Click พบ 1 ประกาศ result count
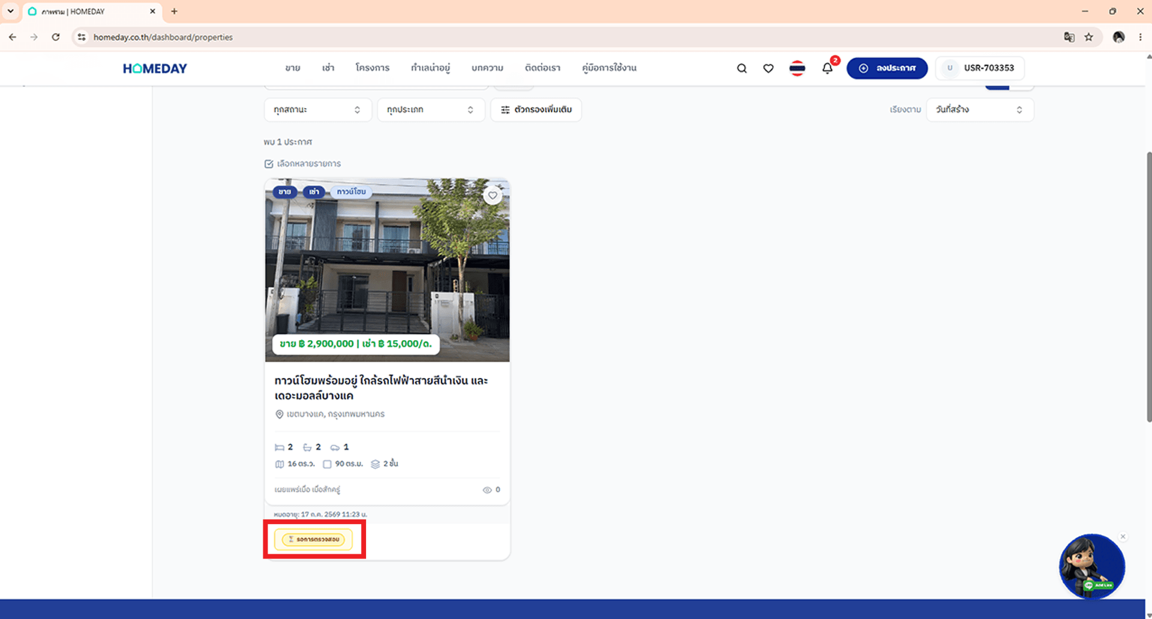Viewport: 1152px width, 619px height. click(288, 142)
